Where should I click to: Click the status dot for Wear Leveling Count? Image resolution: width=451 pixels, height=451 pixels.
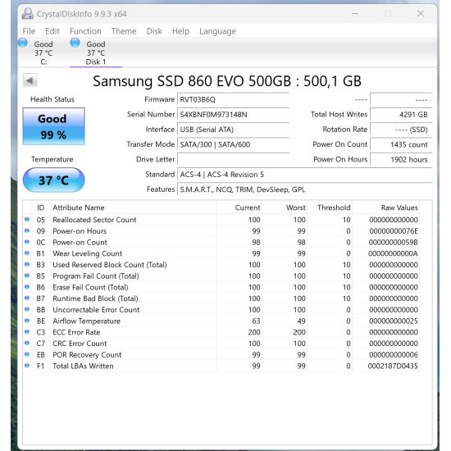(27, 253)
